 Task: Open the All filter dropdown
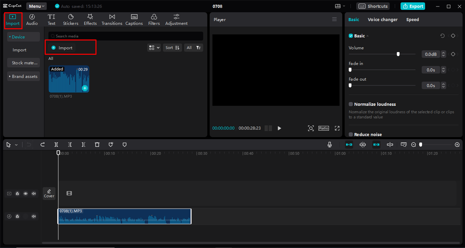(193, 47)
